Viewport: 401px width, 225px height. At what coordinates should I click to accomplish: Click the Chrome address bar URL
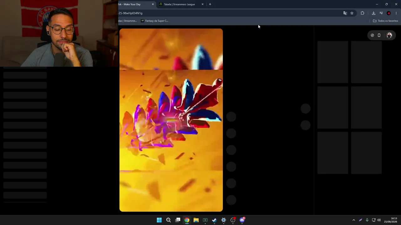[130, 13]
